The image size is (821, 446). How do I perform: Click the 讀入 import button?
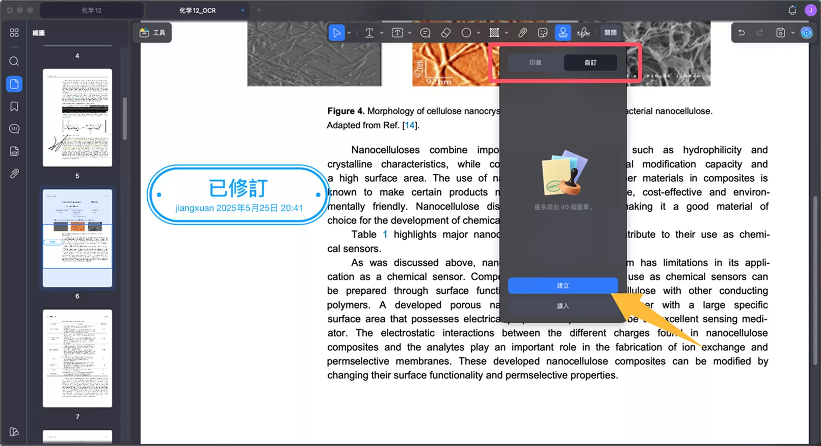pyautogui.click(x=563, y=306)
